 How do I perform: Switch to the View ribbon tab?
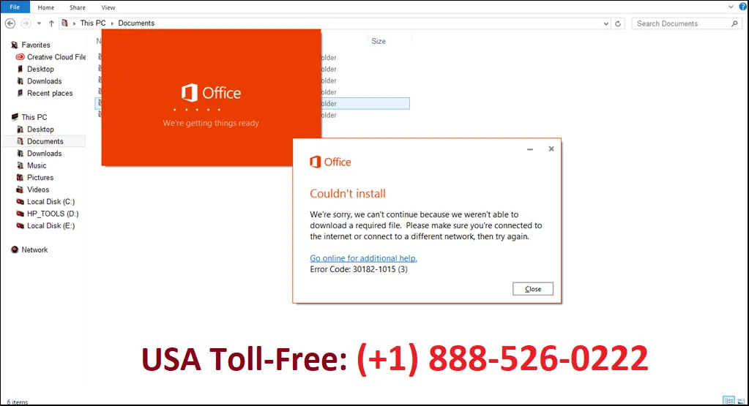pyautogui.click(x=108, y=7)
